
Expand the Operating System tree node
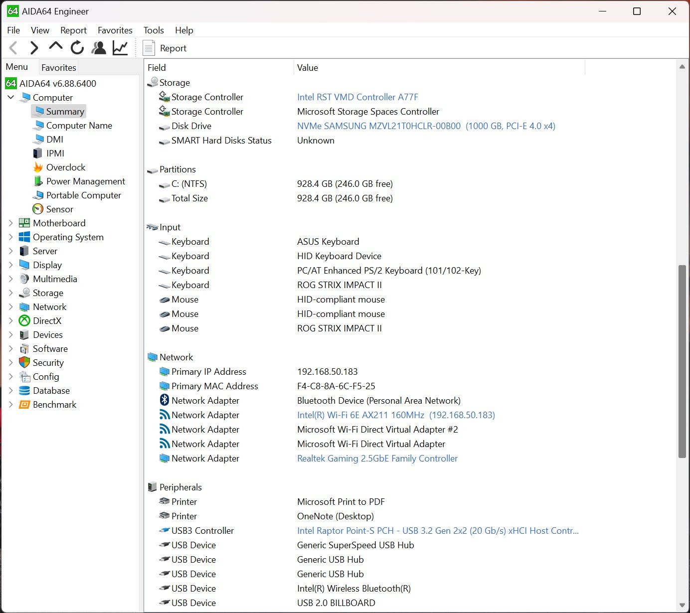(x=10, y=237)
